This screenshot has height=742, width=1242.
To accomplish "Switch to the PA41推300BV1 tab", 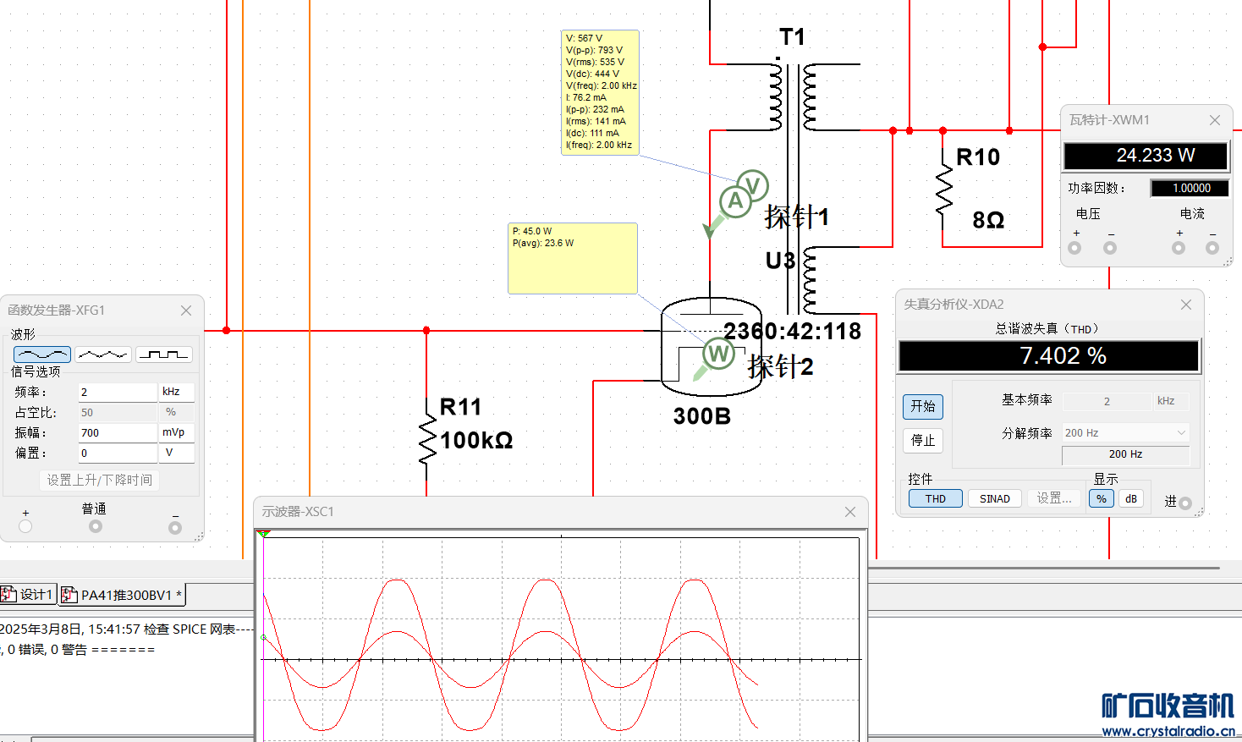I will pyautogui.click(x=123, y=595).
